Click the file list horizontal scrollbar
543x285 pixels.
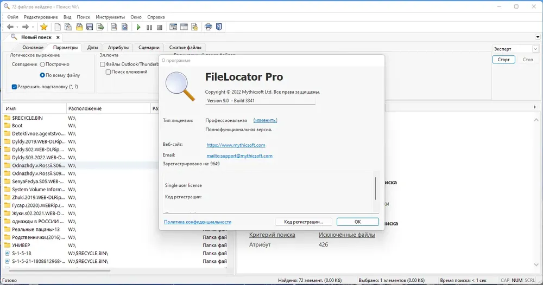click(60, 270)
